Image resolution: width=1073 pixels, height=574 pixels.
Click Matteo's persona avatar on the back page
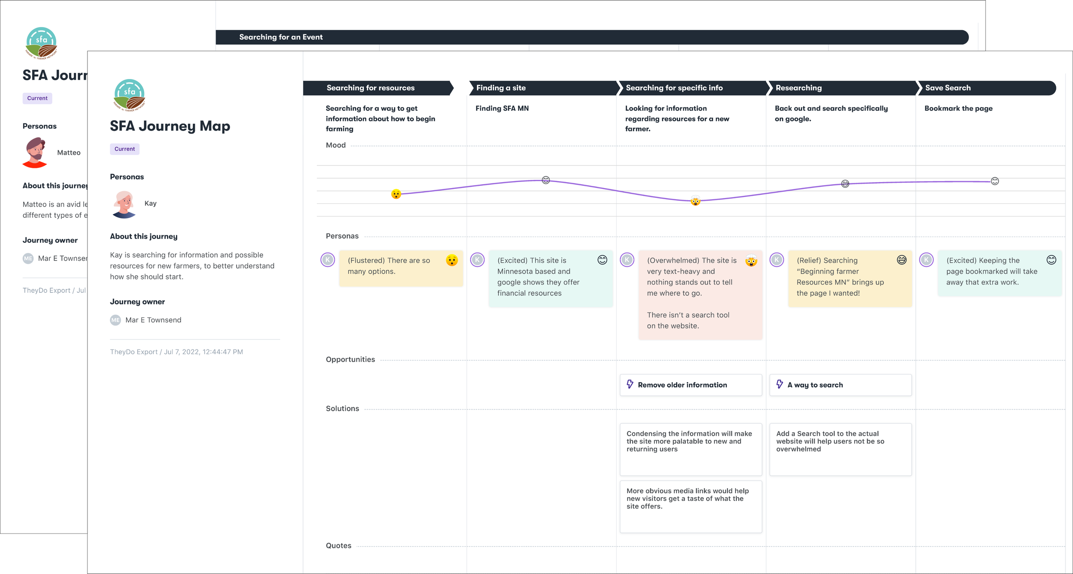click(36, 152)
